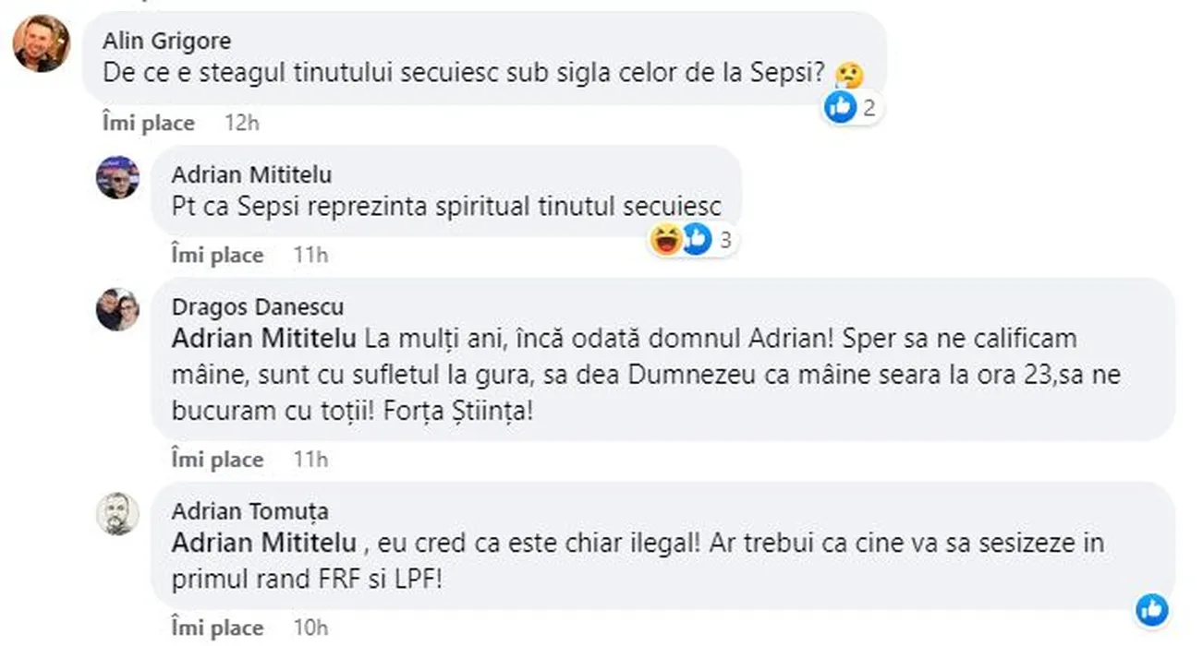Like Adrian Tomuța's comment via Îmi place

tap(217, 628)
